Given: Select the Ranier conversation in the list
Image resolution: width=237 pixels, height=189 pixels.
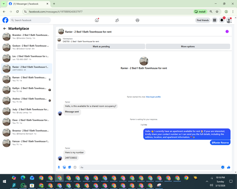Looking at the screenshot, I should click(x=27, y=69).
